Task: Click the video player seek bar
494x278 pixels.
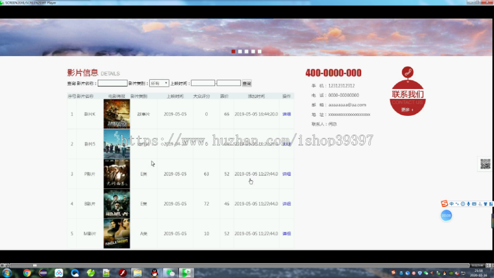Action: point(239,265)
